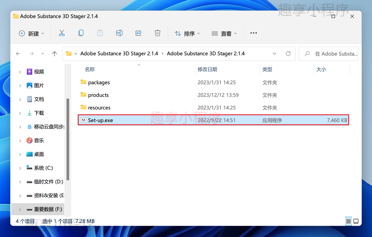
Task: Select 系统 (C:) in navigation pane
Action: 44,168
